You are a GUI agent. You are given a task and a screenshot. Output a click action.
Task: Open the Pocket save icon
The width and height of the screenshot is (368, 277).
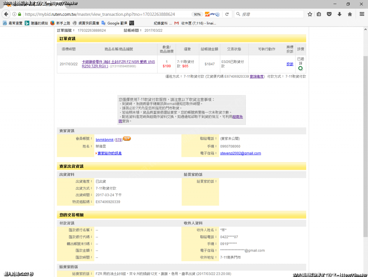point(329,14)
